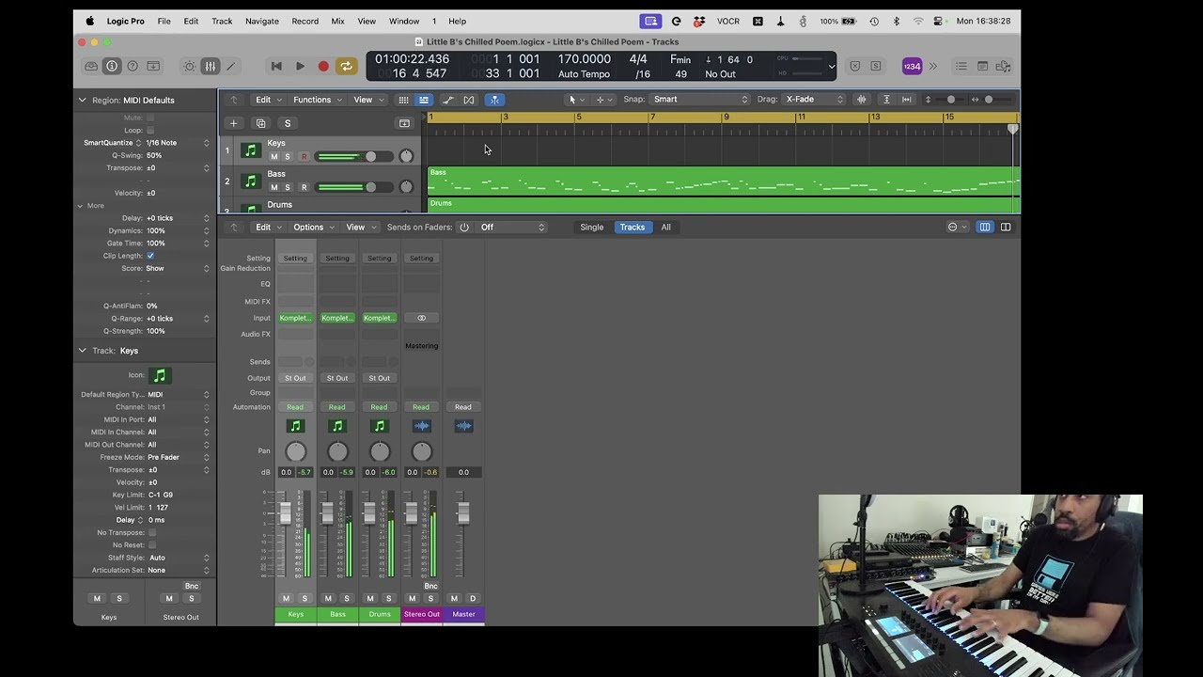Open the Smart Controls dial icon
Viewport: 1203px width, 677px height.
tap(190, 66)
